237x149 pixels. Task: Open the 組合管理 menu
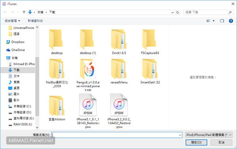pos(12,21)
